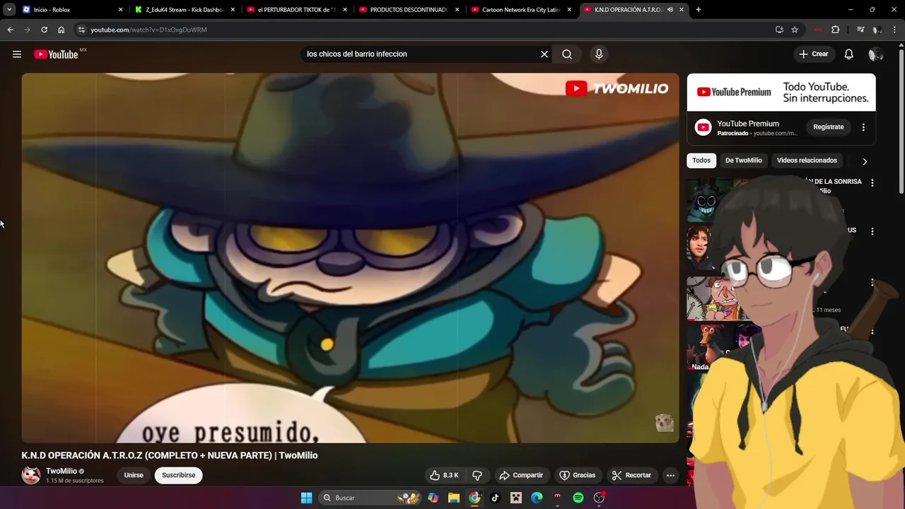Screen dimensions: 905x509
Task: Launch Spotify from the taskbar
Action: coord(578,498)
